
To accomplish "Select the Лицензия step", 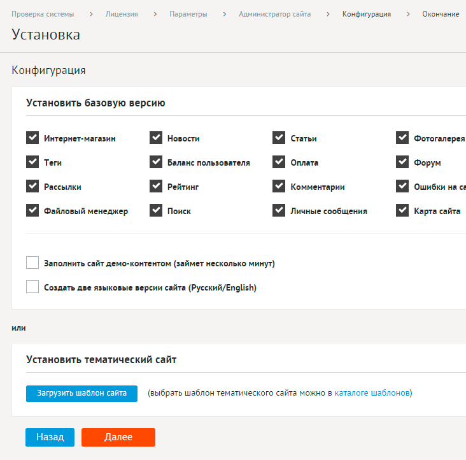I will pos(122,14).
